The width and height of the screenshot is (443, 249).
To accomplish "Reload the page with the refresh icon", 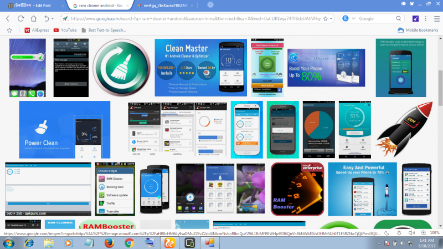I will (20, 19).
